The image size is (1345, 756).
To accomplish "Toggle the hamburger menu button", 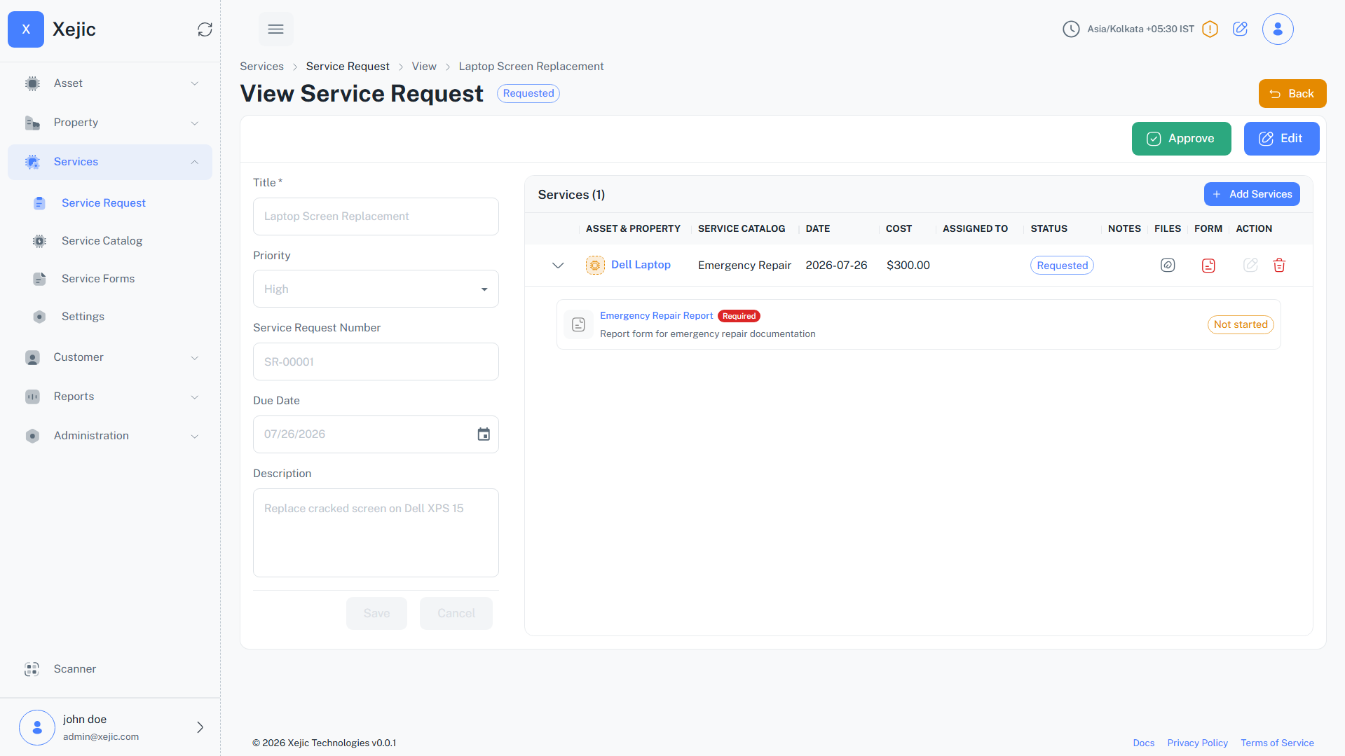I will coord(276,29).
